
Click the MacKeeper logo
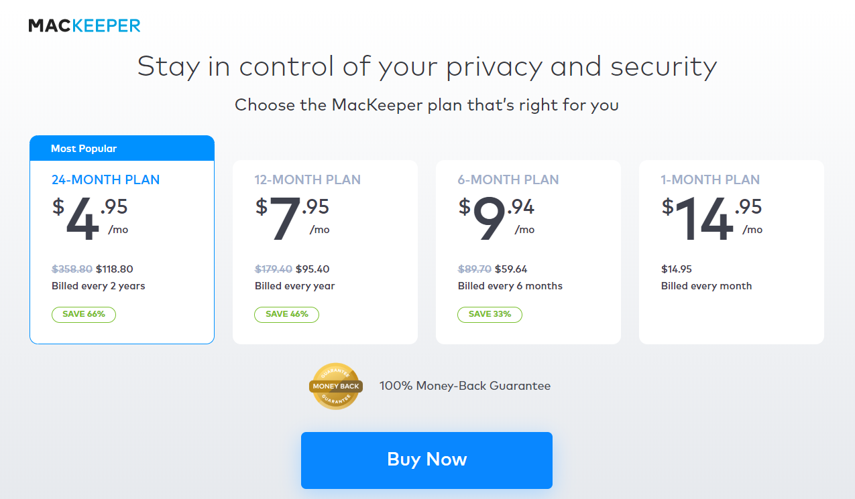pos(84,26)
